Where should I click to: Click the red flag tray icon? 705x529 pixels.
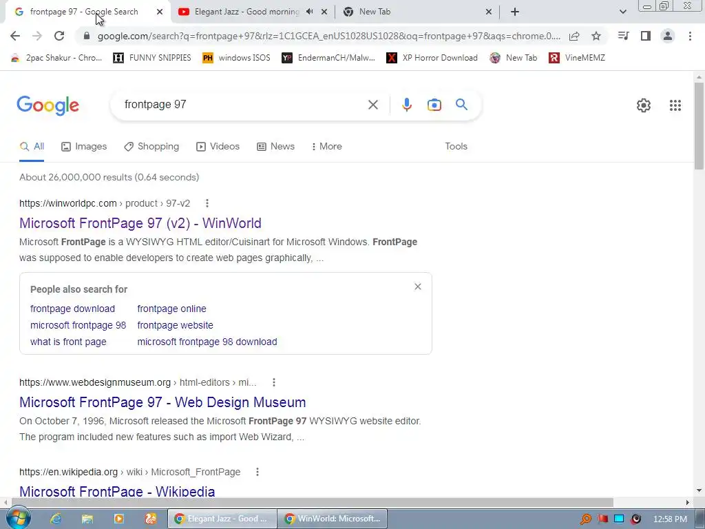click(602, 519)
